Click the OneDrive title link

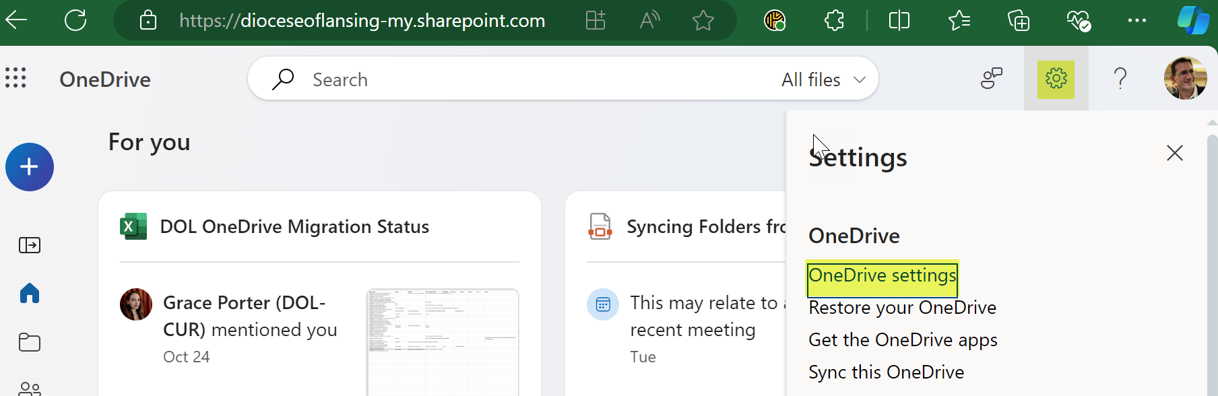[x=105, y=79]
